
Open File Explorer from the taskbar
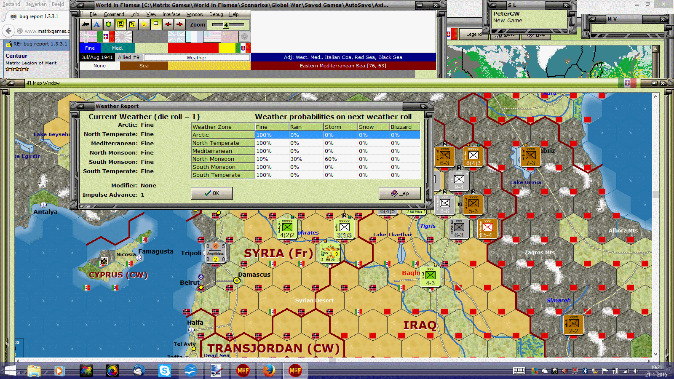pyautogui.click(x=34, y=371)
